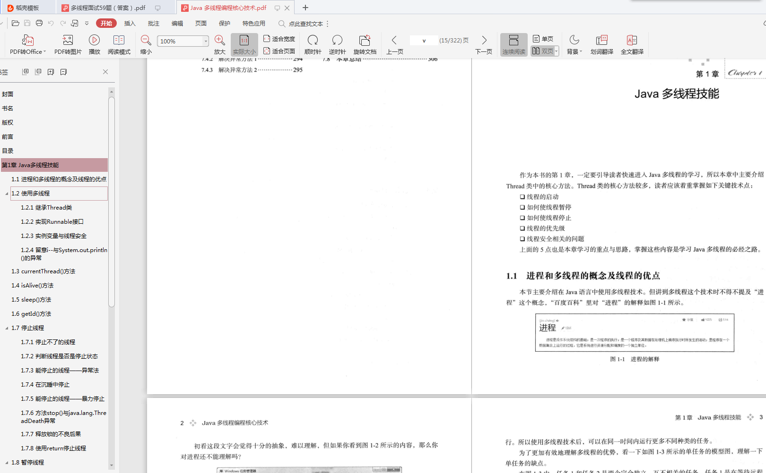Jump to 1.7.4 在沉睡中停止
This screenshot has width=766, height=473.
pyautogui.click(x=45, y=385)
